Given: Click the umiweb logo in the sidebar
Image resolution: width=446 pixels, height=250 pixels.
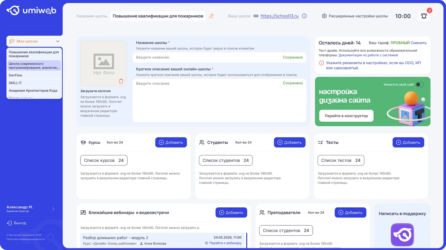Looking at the screenshot, I should pyautogui.click(x=31, y=11).
